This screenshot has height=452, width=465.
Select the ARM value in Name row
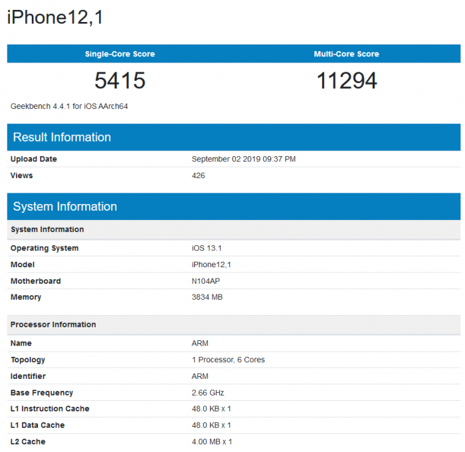(x=200, y=343)
